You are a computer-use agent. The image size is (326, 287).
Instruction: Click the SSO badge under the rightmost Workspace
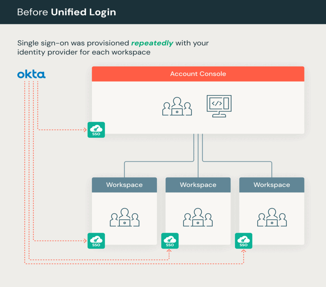pos(244,241)
